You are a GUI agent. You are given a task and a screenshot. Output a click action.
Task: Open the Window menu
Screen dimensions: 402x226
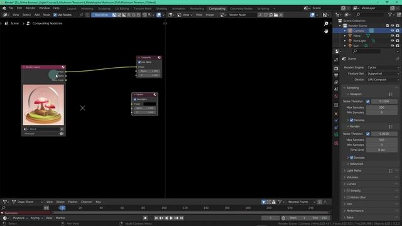pos(45,8)
